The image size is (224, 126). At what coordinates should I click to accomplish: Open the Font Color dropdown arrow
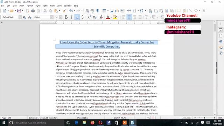112,17
